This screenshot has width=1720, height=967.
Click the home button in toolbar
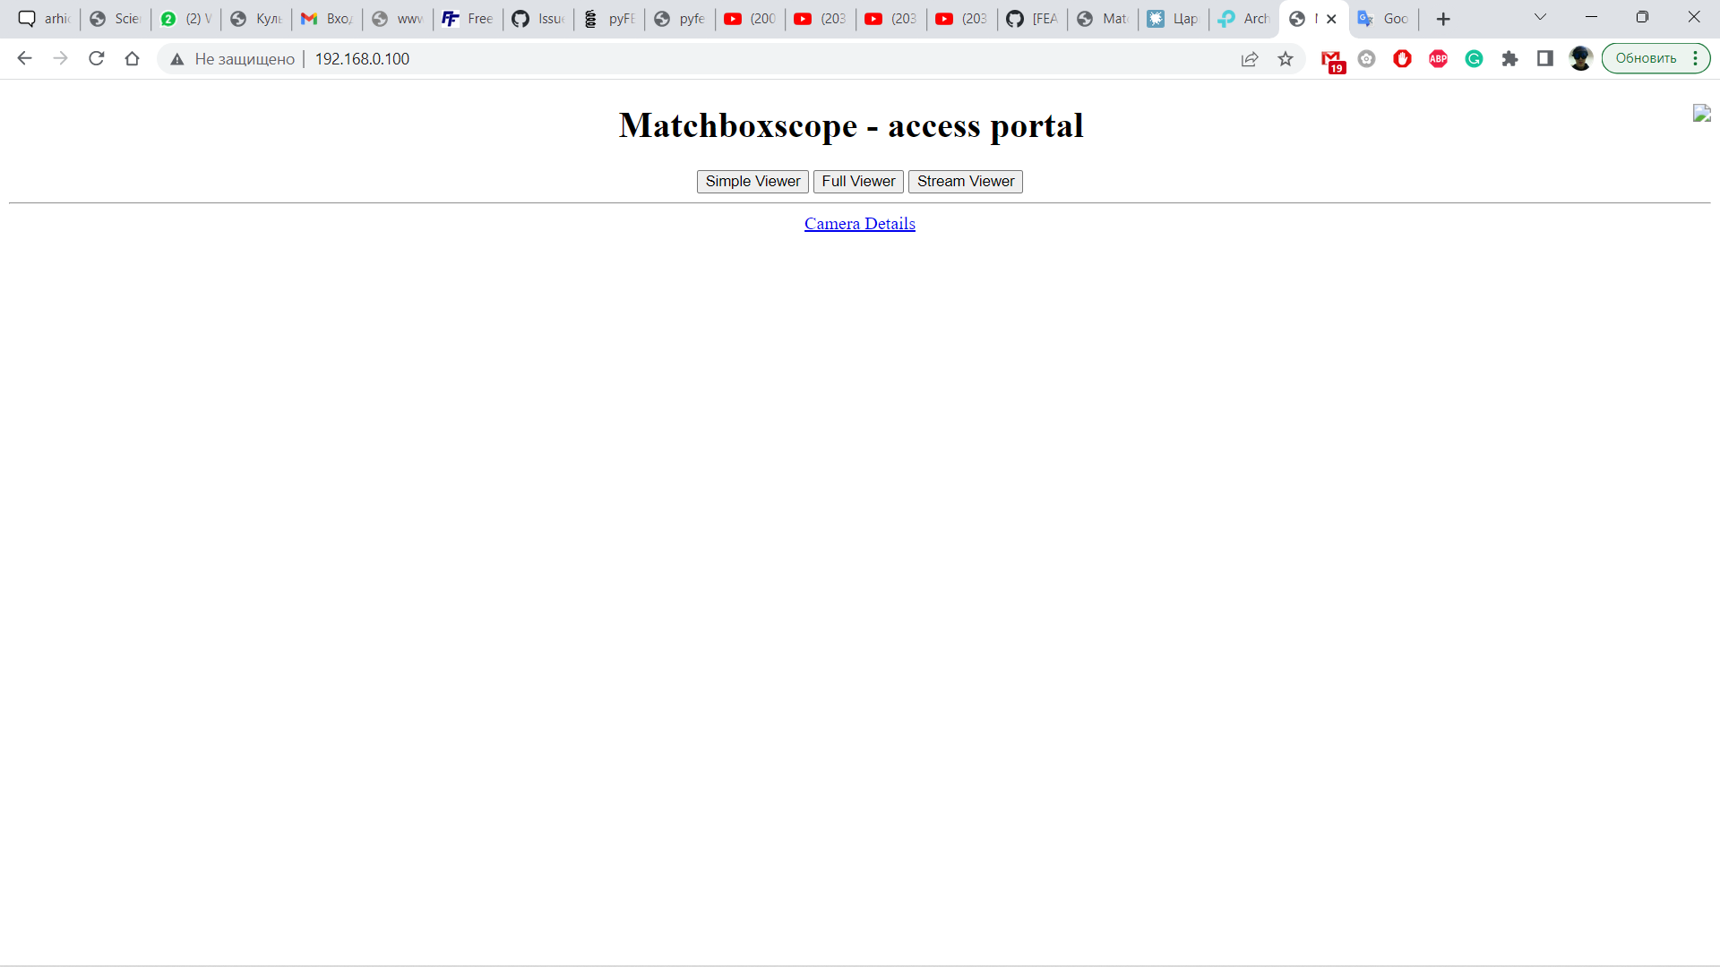(132, 59)
